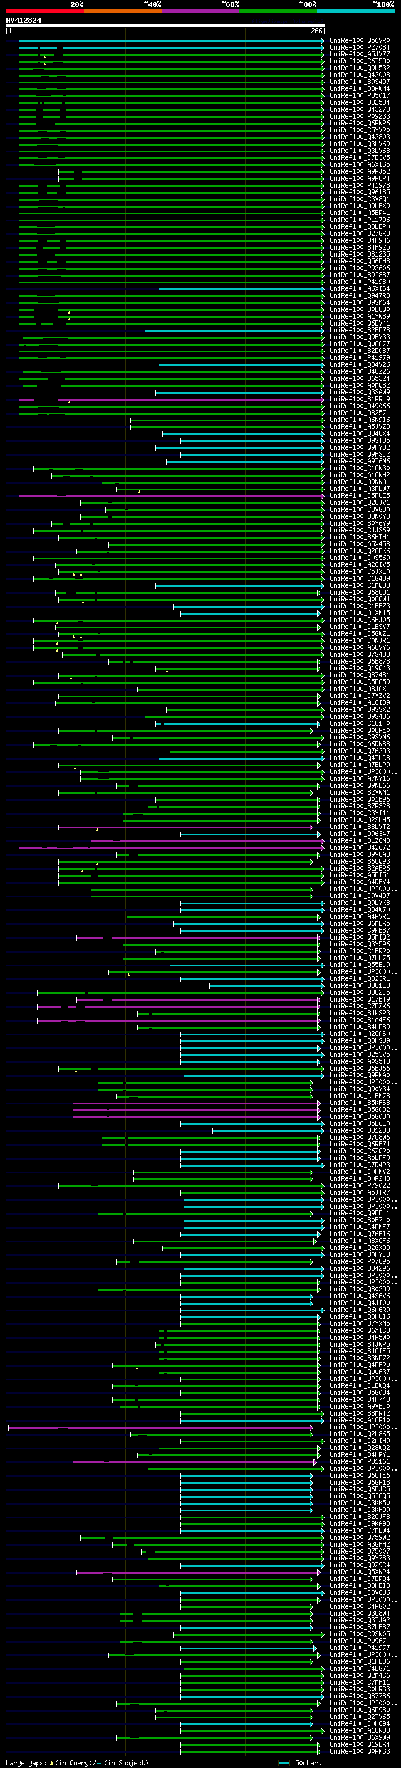
Task: Select hit label UniRef100_Q84V26
Action: pyautogui.click(x=360, y=364)
